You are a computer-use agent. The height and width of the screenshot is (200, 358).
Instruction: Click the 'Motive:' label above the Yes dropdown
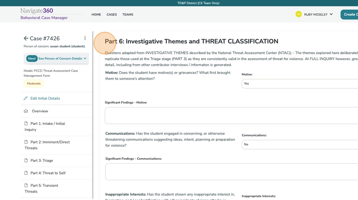[x=247, y=74]
